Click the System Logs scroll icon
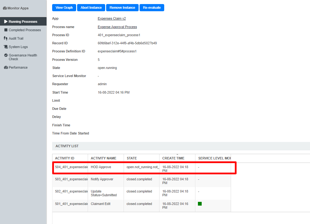Screen dimensions: 310x224 (6, 47)
